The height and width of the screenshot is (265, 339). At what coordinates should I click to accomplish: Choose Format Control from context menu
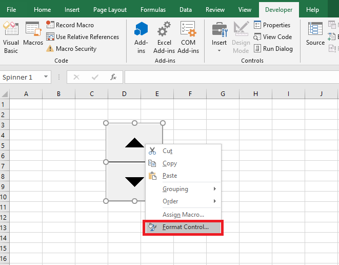tap(185, 227)
